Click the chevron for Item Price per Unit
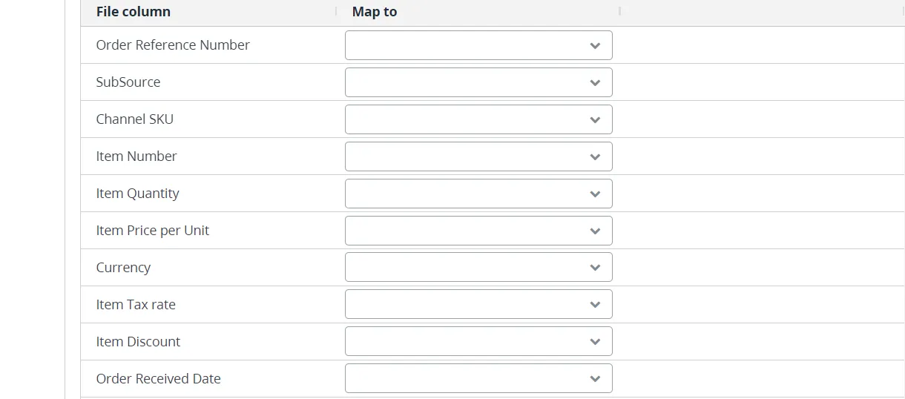 click(x=595, y=231)
